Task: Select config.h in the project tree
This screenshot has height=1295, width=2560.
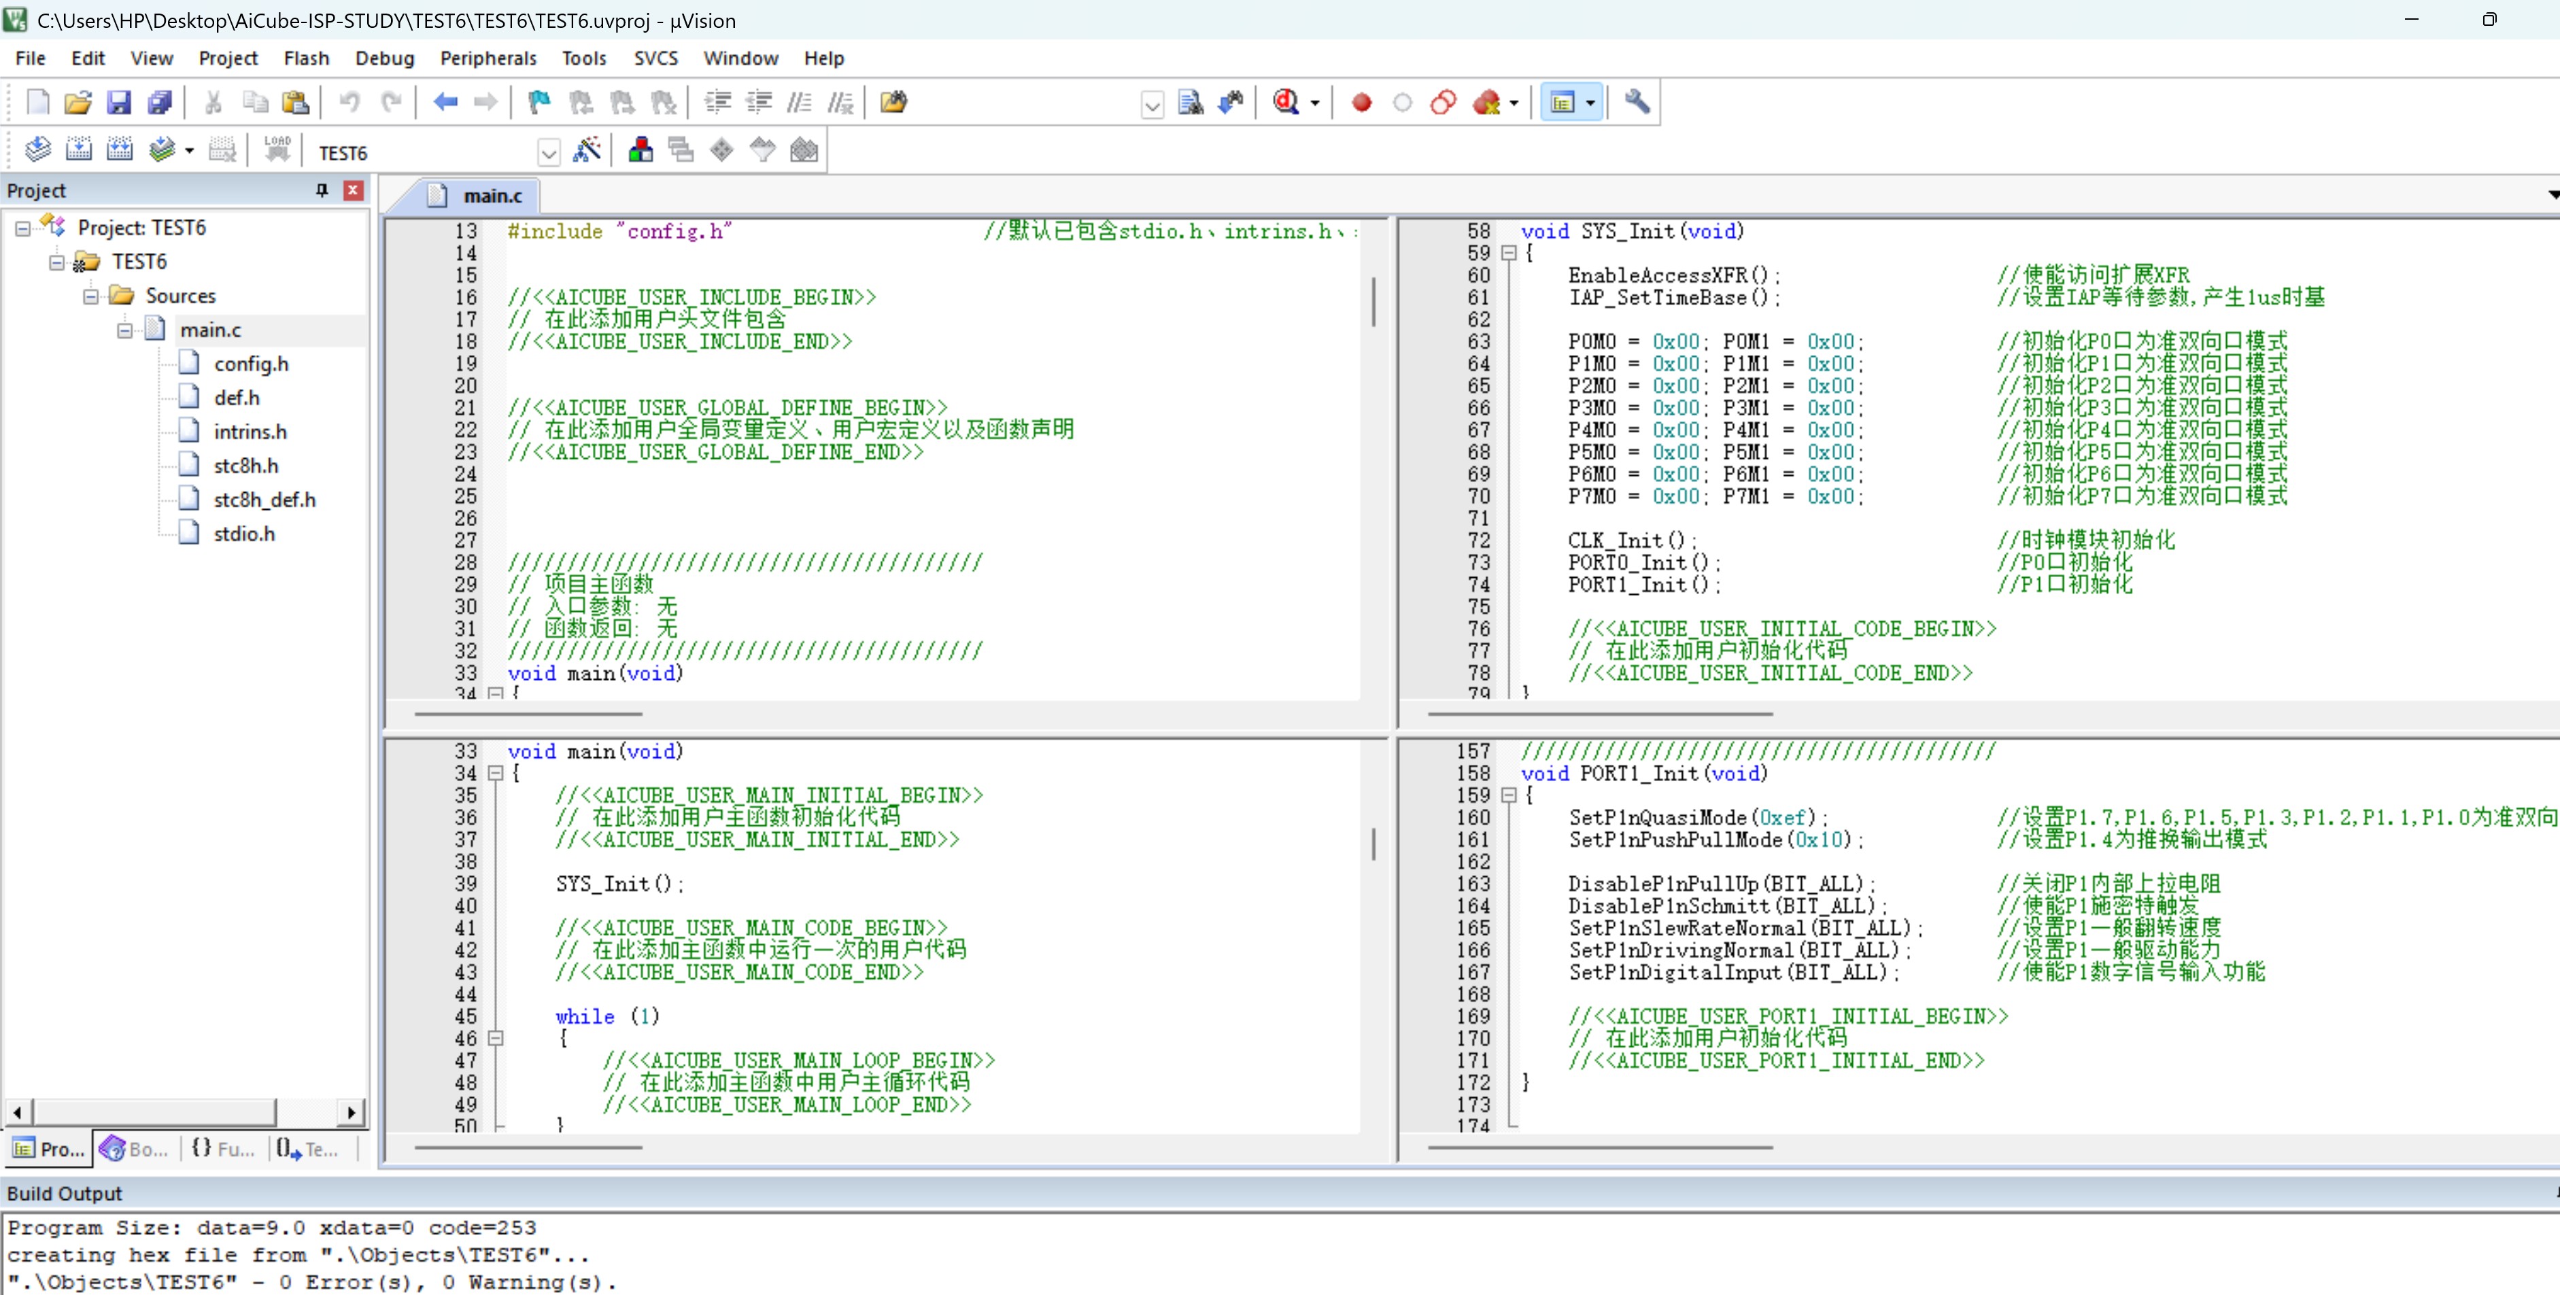Action: click(250, 364)
